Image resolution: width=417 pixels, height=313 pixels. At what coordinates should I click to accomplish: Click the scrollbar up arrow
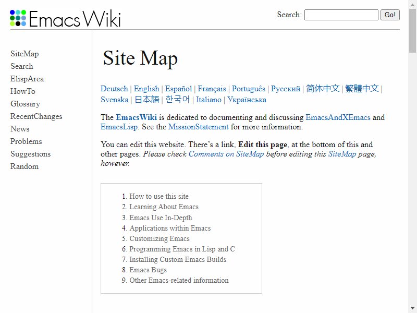pos(412,4)
